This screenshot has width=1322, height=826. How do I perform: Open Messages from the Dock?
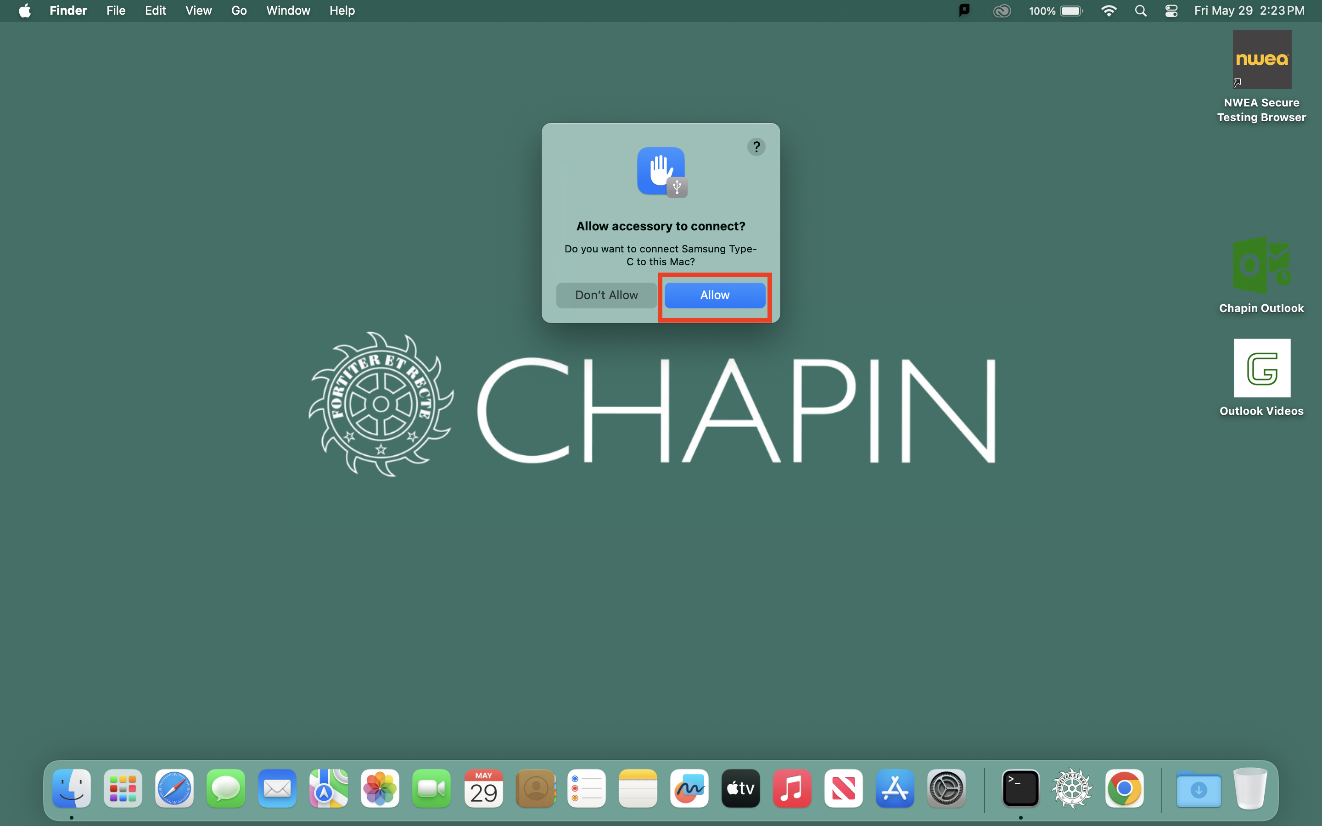226,788
